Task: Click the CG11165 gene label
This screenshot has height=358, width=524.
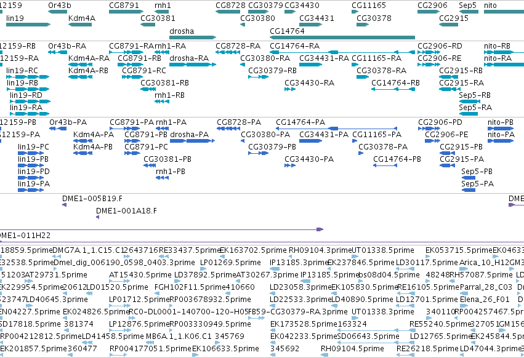Action: (369, 6)
